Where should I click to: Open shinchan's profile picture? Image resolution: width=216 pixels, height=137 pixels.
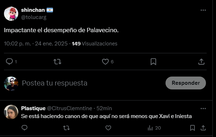click(x=11, y=14)
